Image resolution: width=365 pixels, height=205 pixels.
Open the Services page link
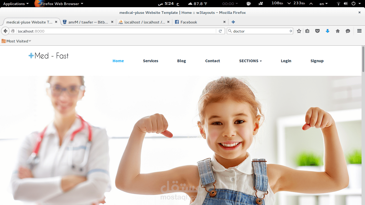(150, 61)
